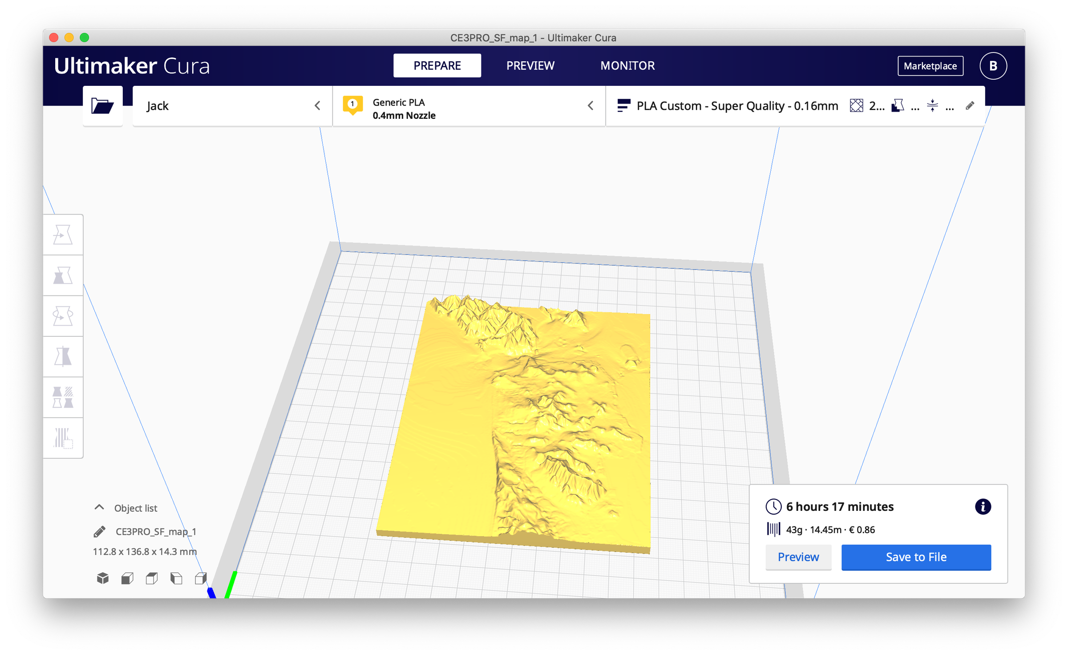The width and height of the screenshot is (1068, 655).
Task: Select the Rotate tool
Action: point(63,315)
